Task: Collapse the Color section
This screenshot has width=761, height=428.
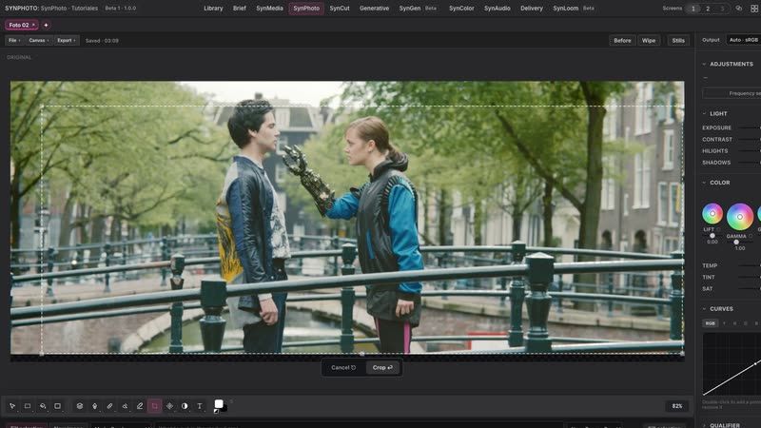Action: [704, 183]
